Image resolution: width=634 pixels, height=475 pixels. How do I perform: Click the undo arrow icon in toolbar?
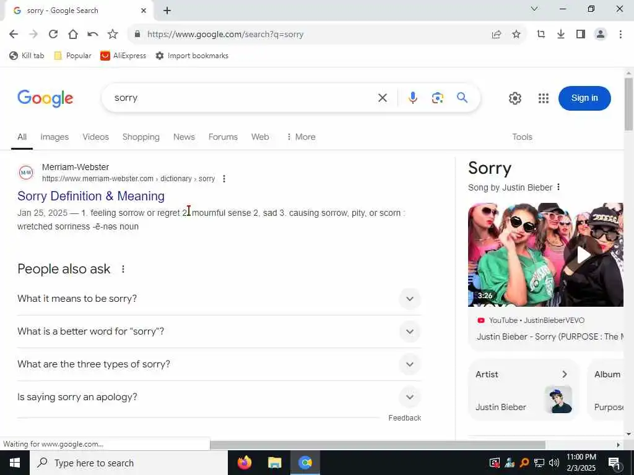point(93,35)
